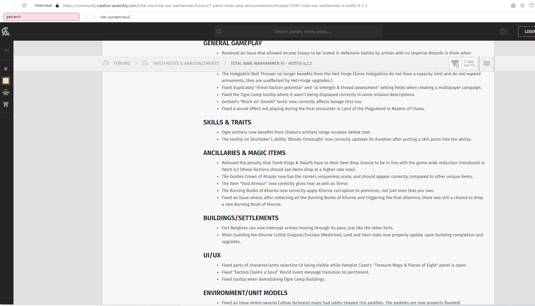Image resolution: width=535 pixels, height=306 pixels.
Task: Click the 'Faction Claims a Soul!' fix line
Action: point(296,272)
